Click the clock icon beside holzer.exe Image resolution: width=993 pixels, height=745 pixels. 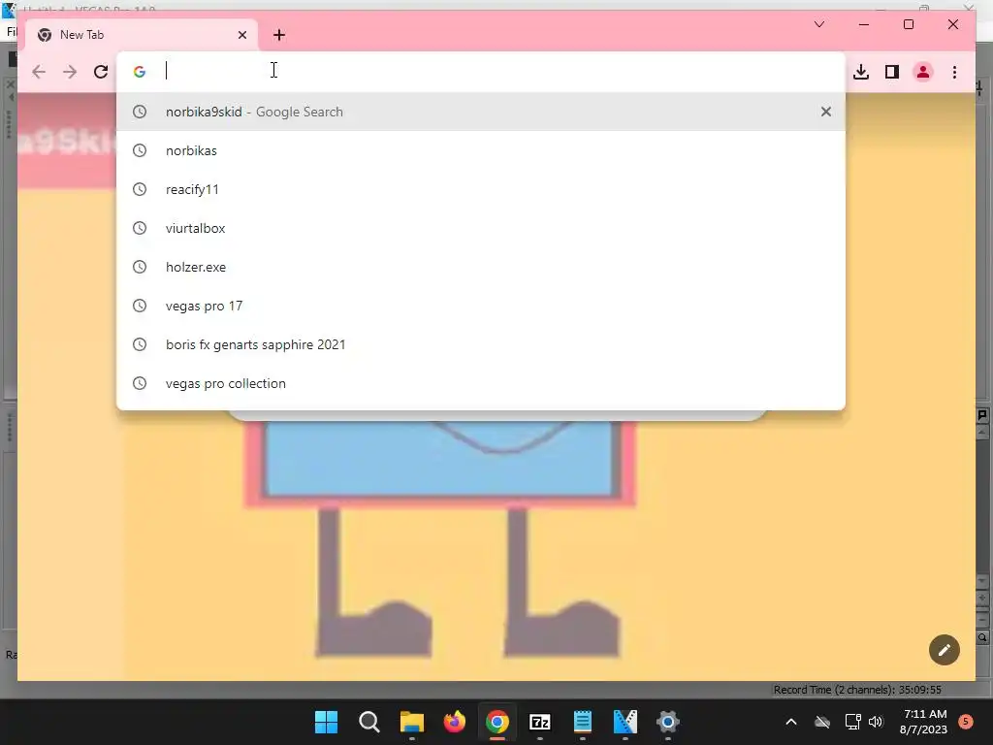(x=140, y=267)
